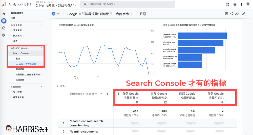Image resolution: width=253 pixels, height=135 pixels.
Task: Expand the 事件 tree item
Action: tap(10, 41)
